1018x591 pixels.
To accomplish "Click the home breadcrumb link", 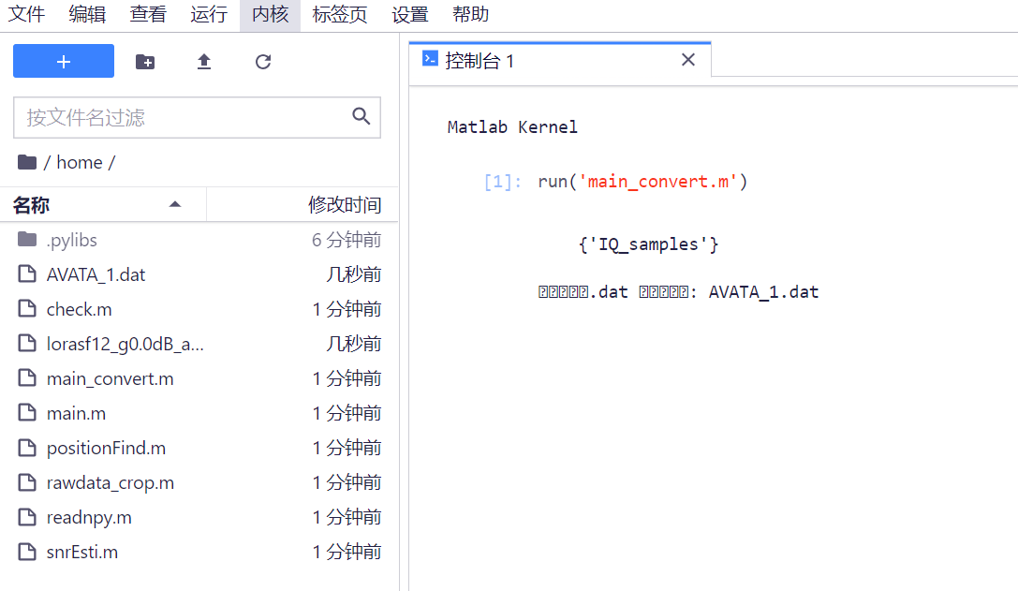I will point(80,162).
